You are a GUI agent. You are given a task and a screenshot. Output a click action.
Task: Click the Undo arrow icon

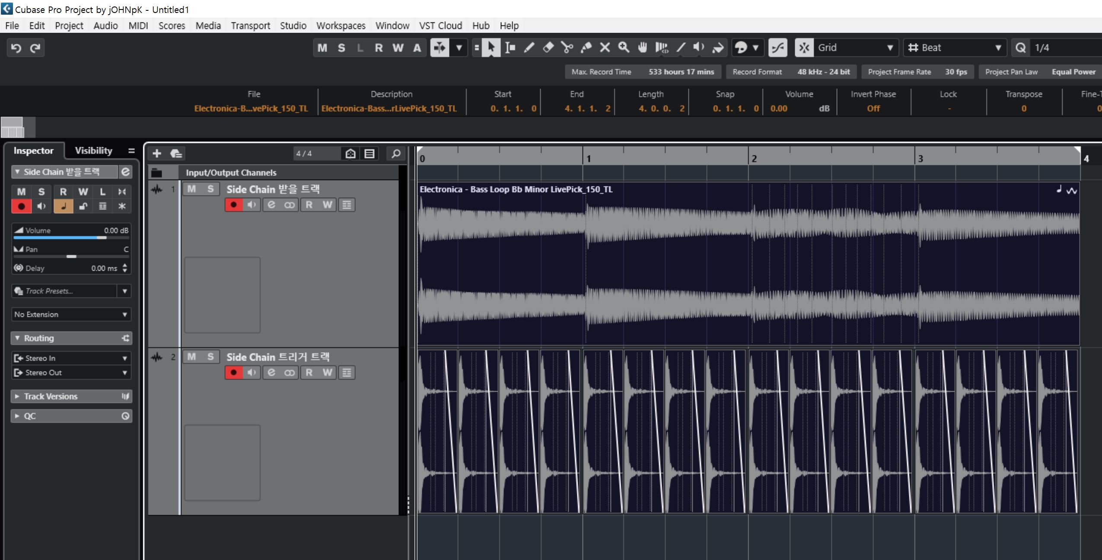tap(16, 47)
